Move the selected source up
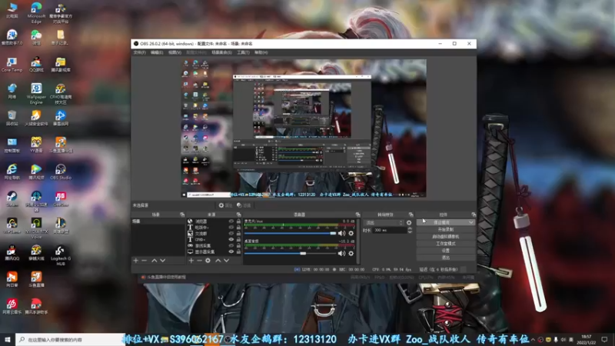Viewport: 615px width, 346px height. click(x=218, y=261)
